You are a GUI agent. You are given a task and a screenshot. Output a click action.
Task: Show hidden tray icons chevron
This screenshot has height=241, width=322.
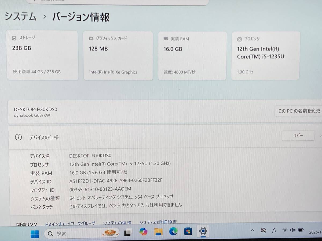pyautogui.click(x=253, y=230)
